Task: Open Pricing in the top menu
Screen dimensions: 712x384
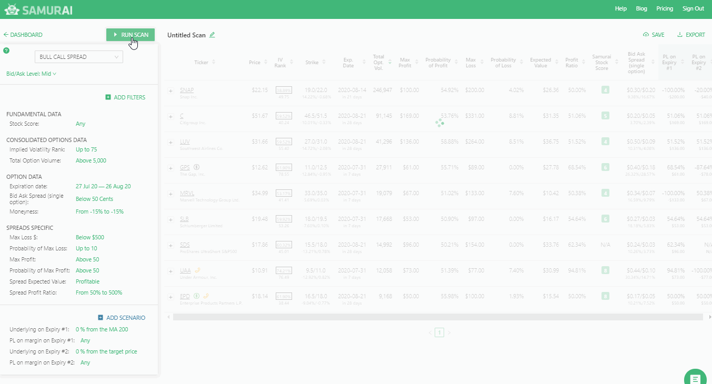Action: pyautogui.click(x=665, y=8)
